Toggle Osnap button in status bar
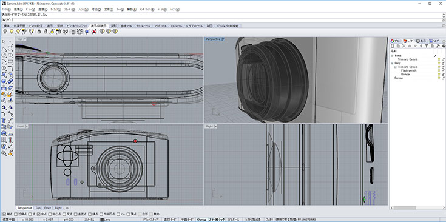The height and width of the screenshot is (222, 446). (x=201, y=220)
